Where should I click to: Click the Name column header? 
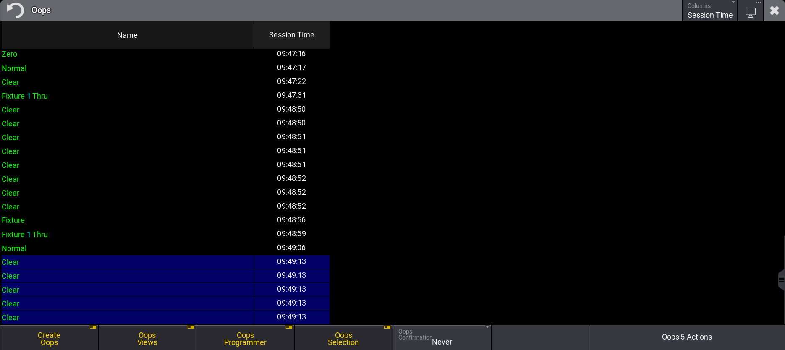(x=127, y=35)
